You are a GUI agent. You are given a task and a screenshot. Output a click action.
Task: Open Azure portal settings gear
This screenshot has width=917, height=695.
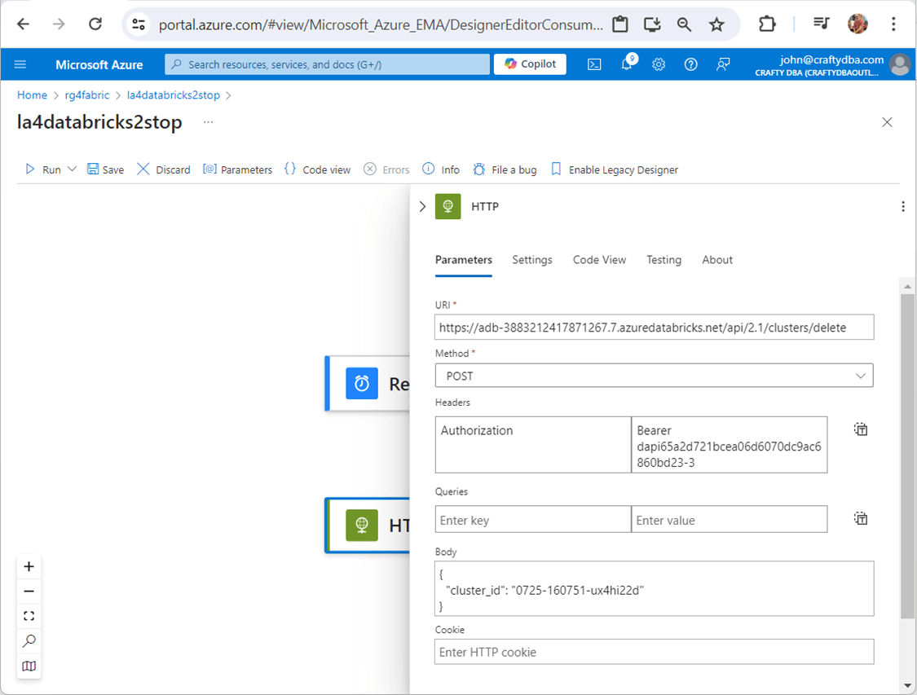(659, 64)
